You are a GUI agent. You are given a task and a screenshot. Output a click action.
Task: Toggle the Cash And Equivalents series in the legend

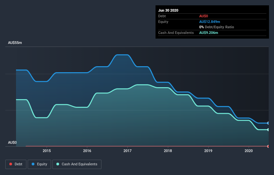[x=77, y=164]
